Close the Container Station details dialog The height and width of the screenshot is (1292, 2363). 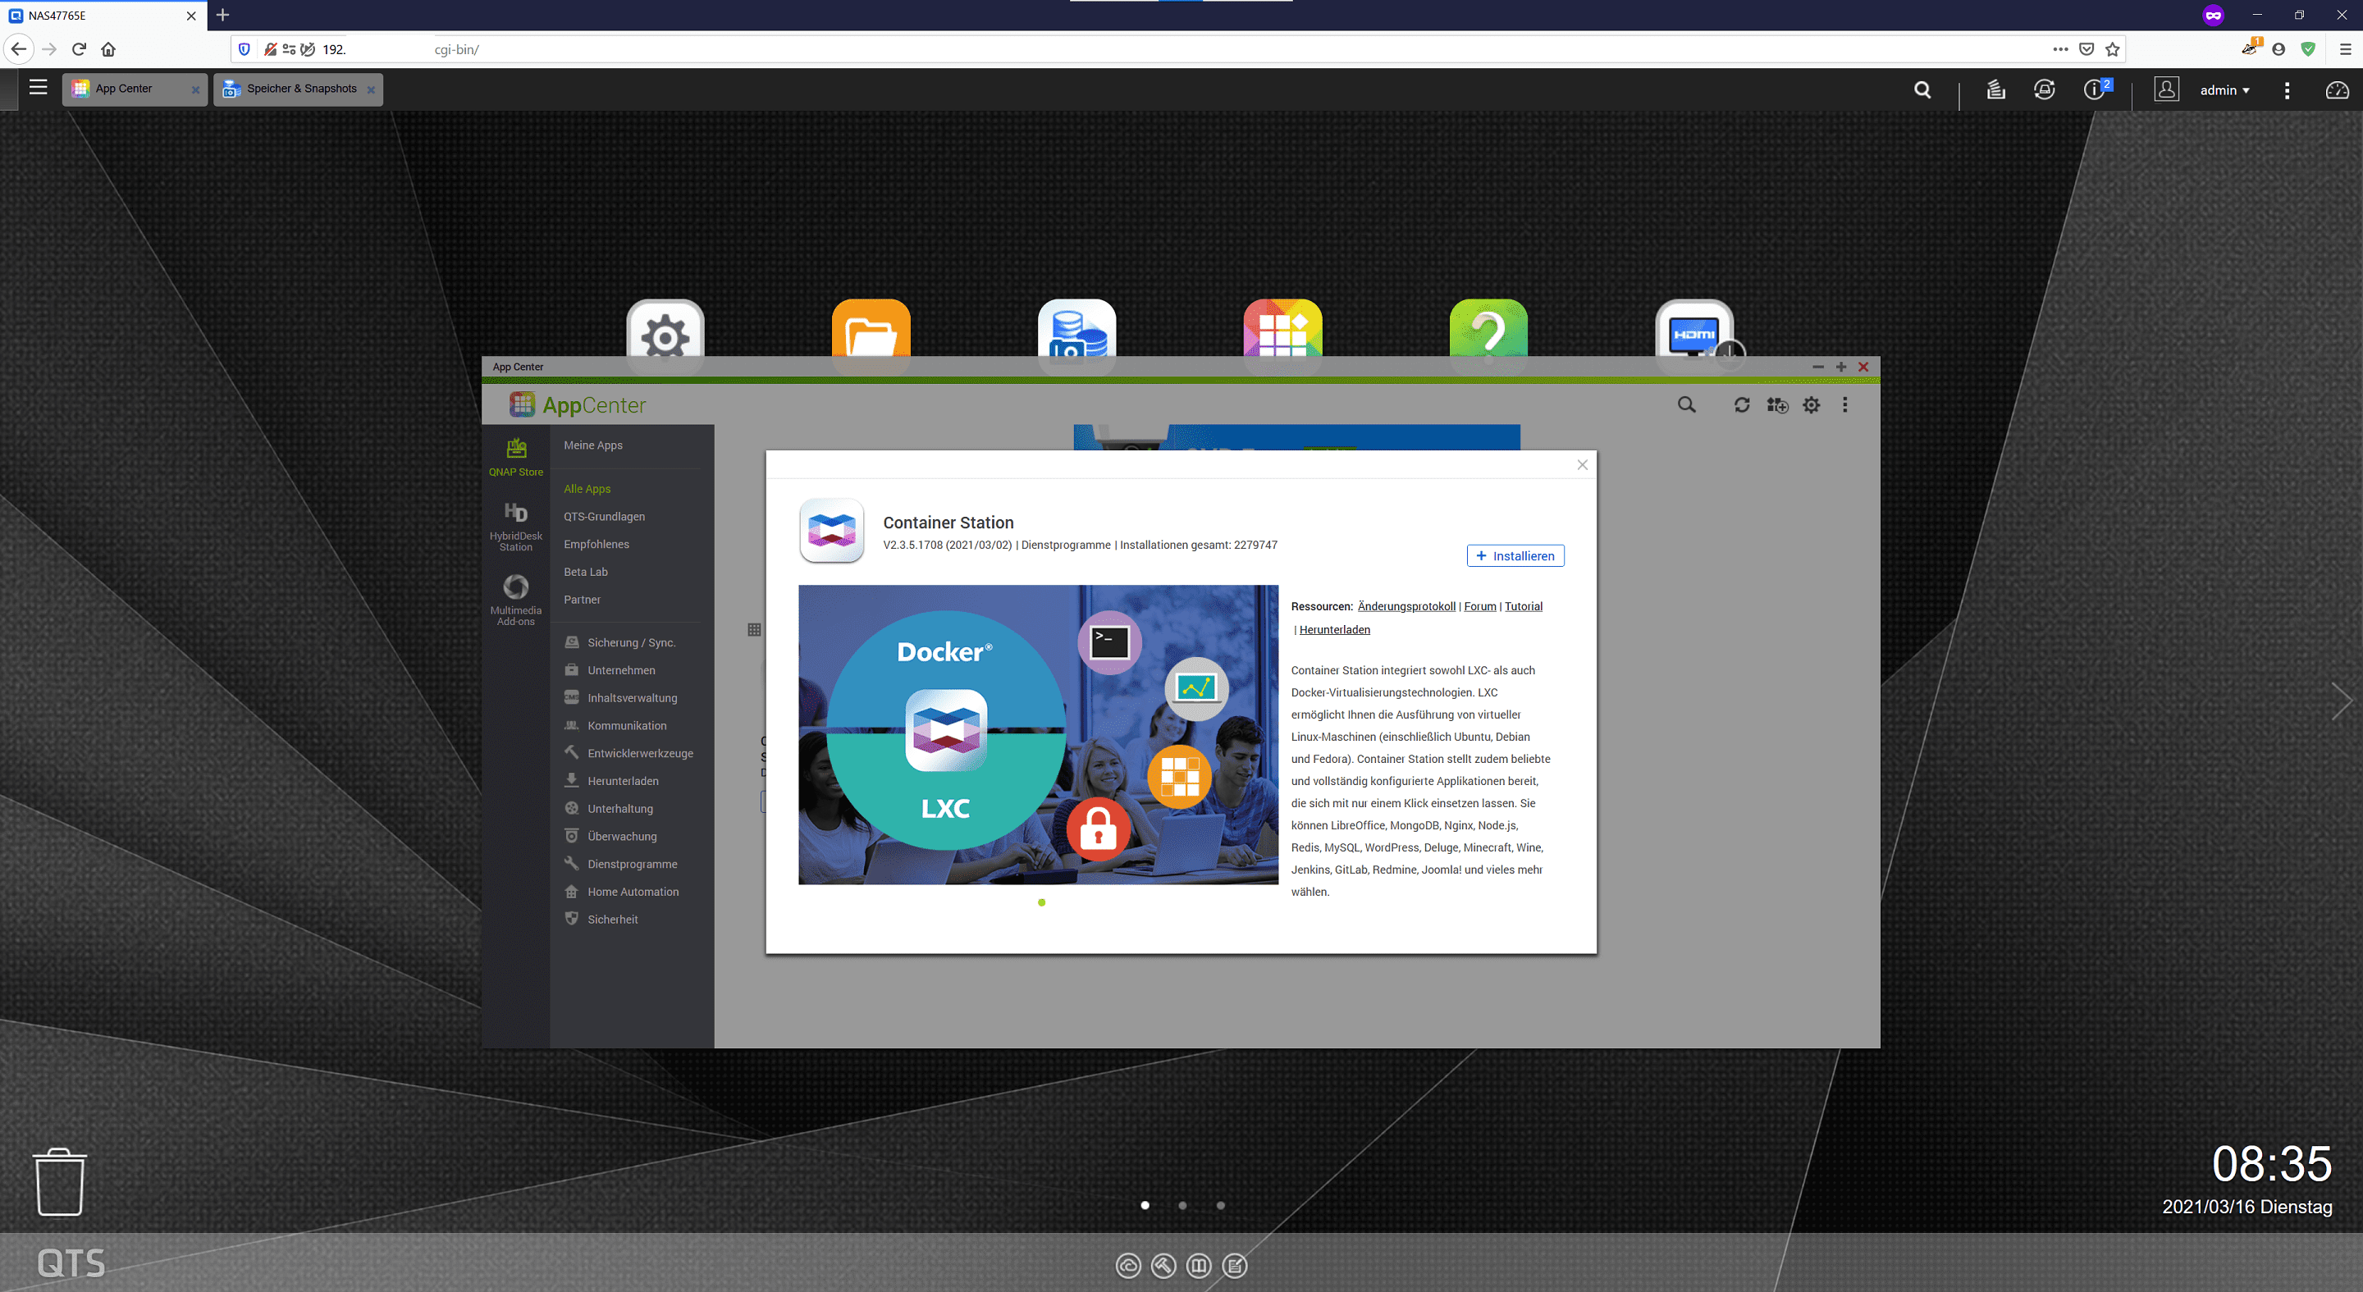(1581, 465)
